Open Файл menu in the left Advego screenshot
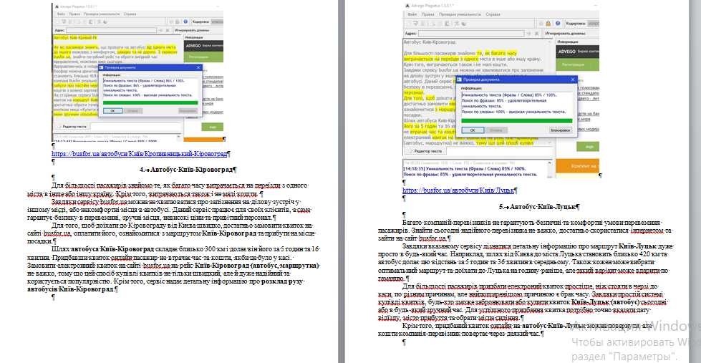Image resolution: width=701 pixels, height=363 pixels. click(61, 14)
